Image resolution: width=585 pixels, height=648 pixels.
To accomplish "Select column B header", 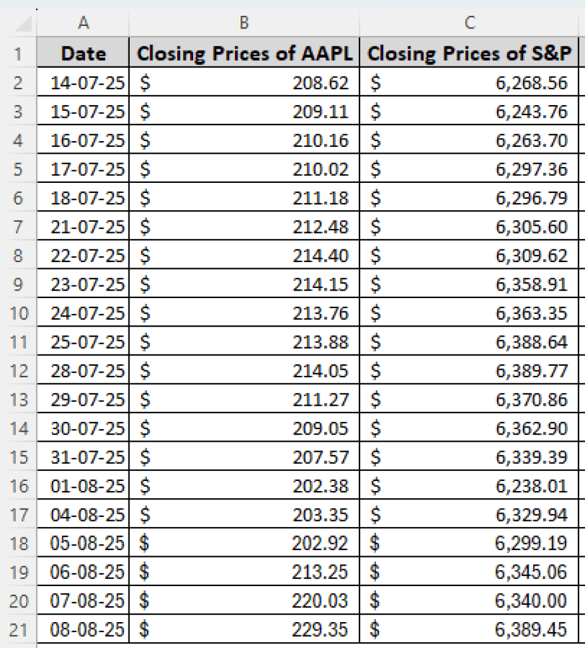I will point(244,23).
